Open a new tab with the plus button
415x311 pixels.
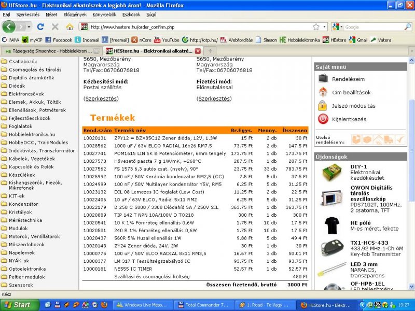tap(210, 51)
